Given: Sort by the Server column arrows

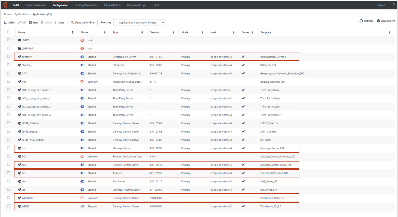Looking at the screenshot, I should click(252, 32).
